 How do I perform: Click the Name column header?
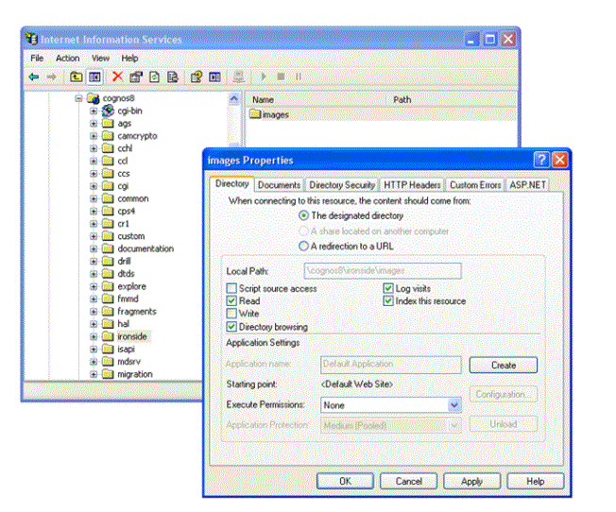pos(316,100)
